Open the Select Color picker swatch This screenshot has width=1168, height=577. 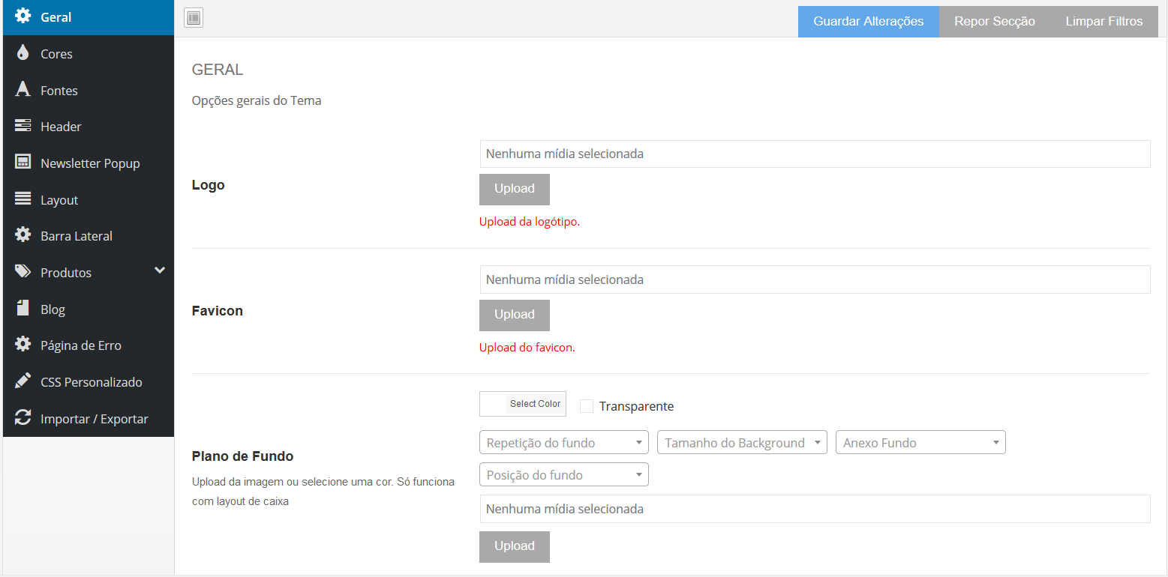[493, 404]
